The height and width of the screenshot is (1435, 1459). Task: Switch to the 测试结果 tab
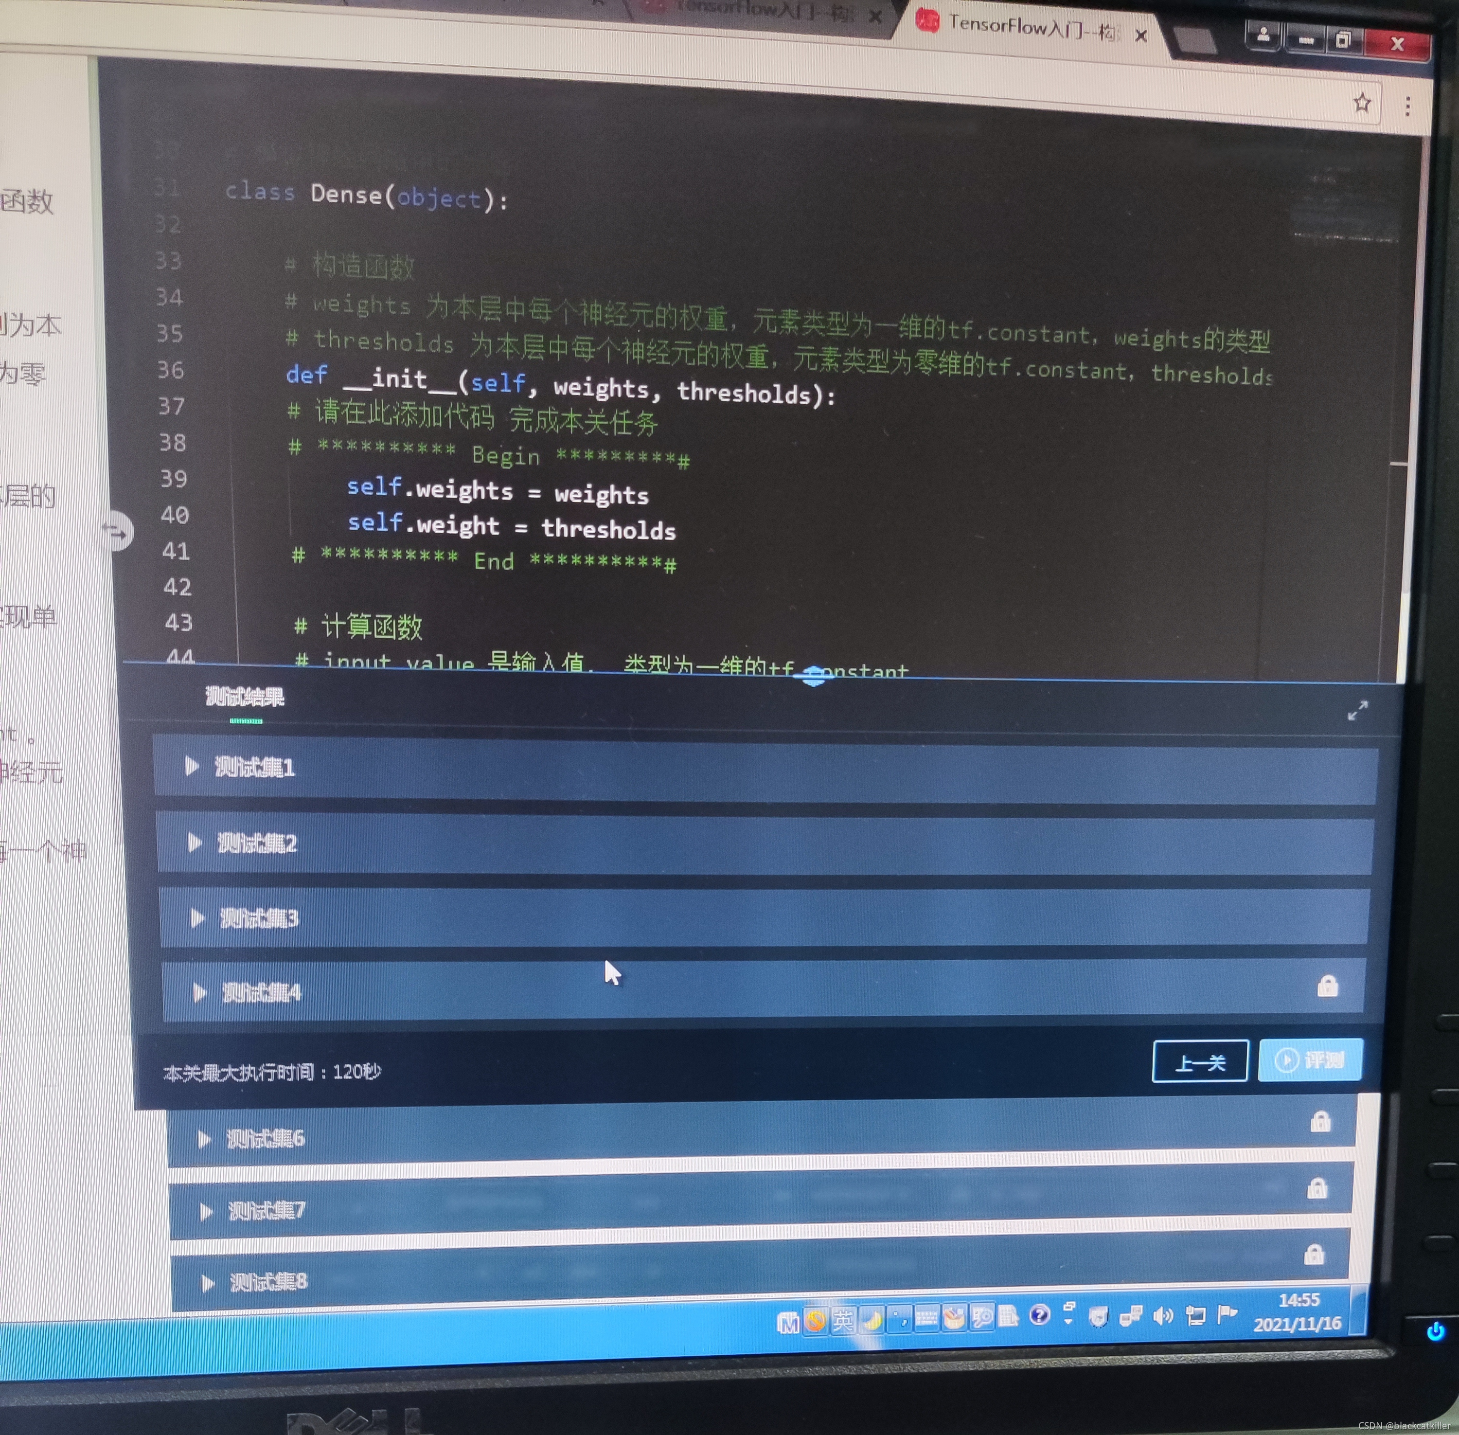click(x=245, y=697)
